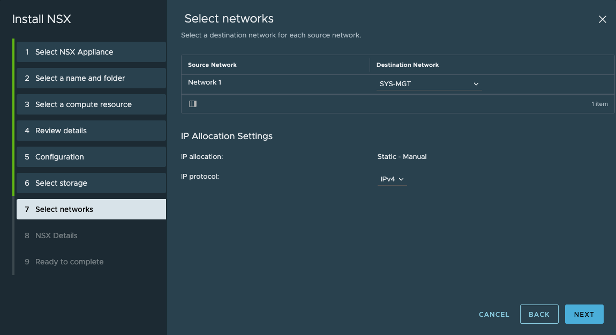Select the Network 1 row cell
This screenshot has width=616, height=335.
coord(204,82)
